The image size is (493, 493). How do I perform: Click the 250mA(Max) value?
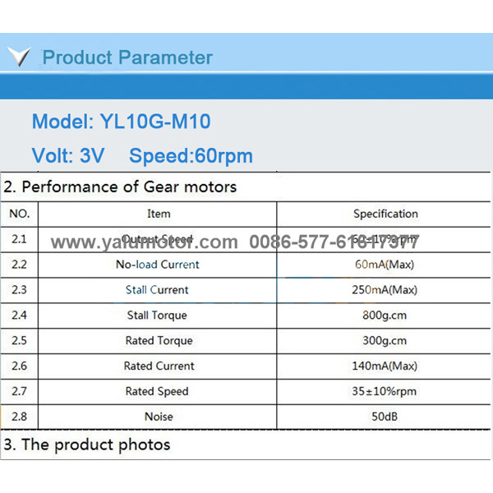pos(385,290)
